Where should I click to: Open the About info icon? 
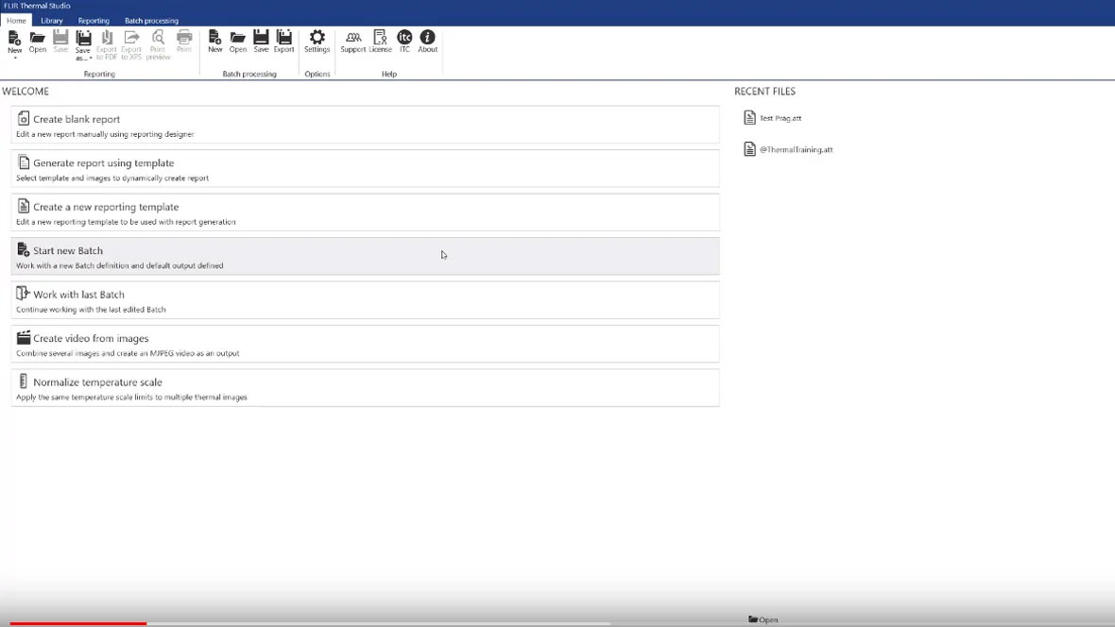[428, 41]
